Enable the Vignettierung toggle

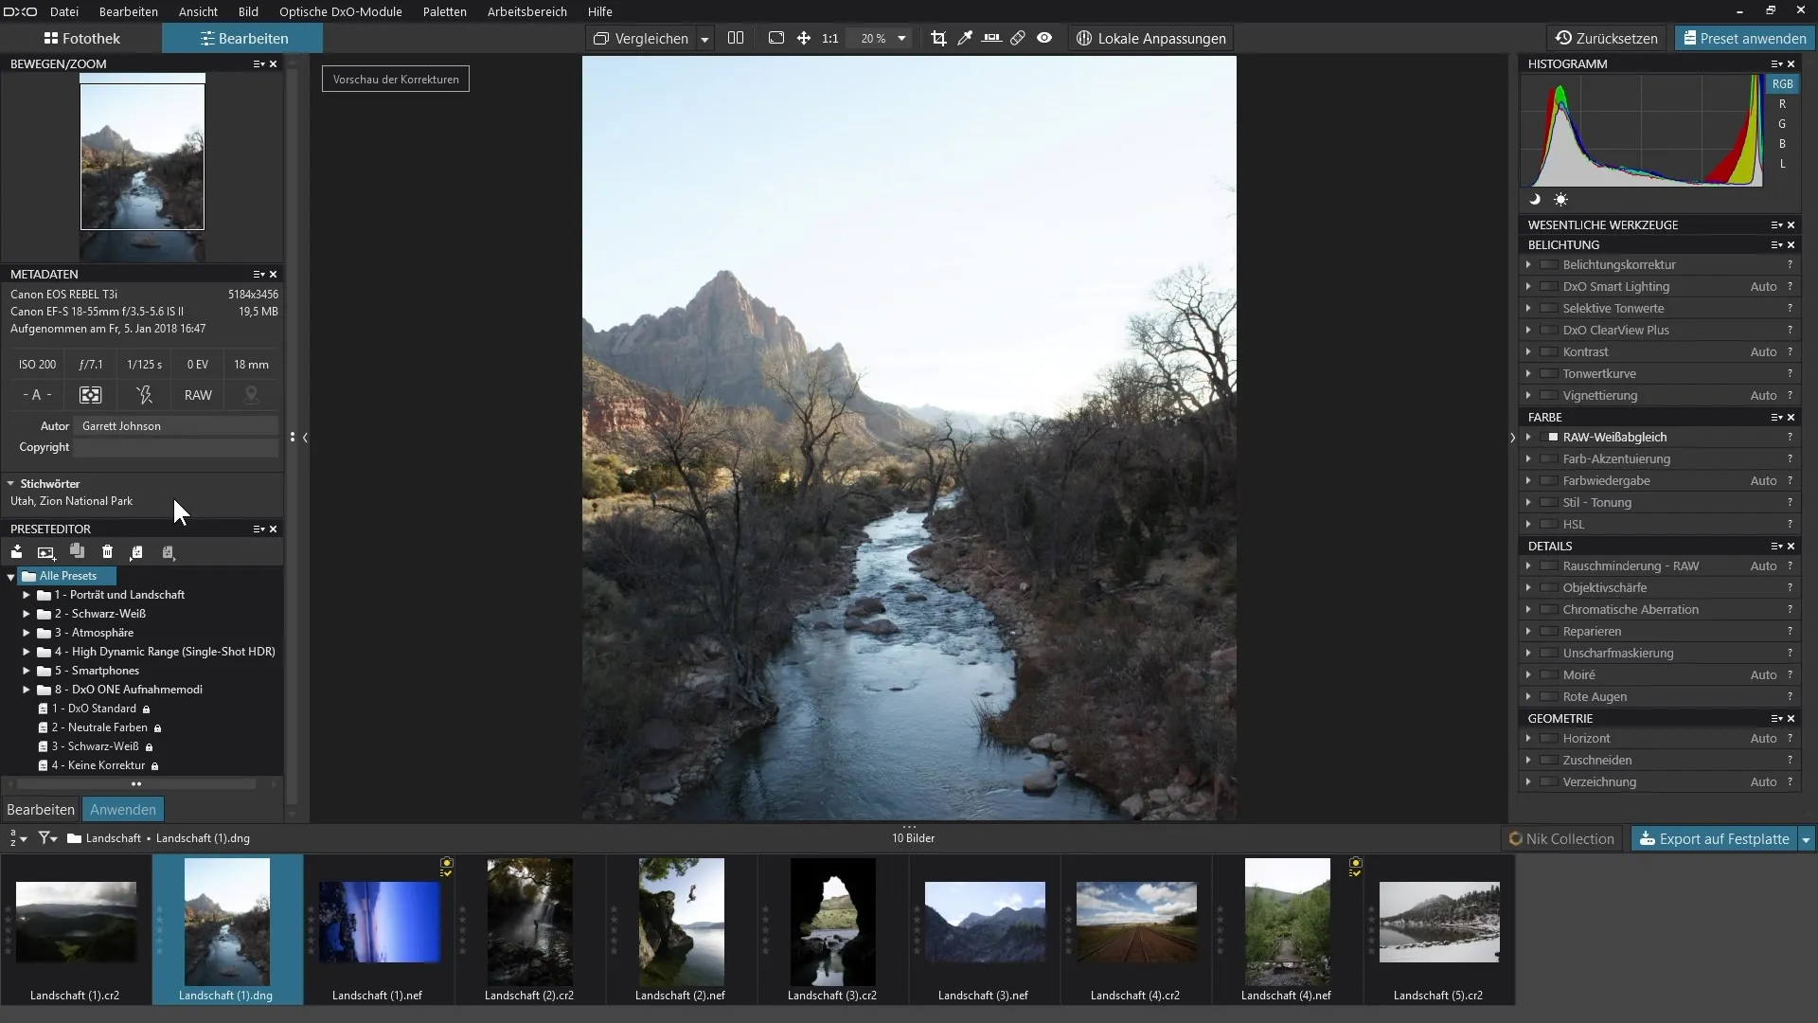[1549, 395]
